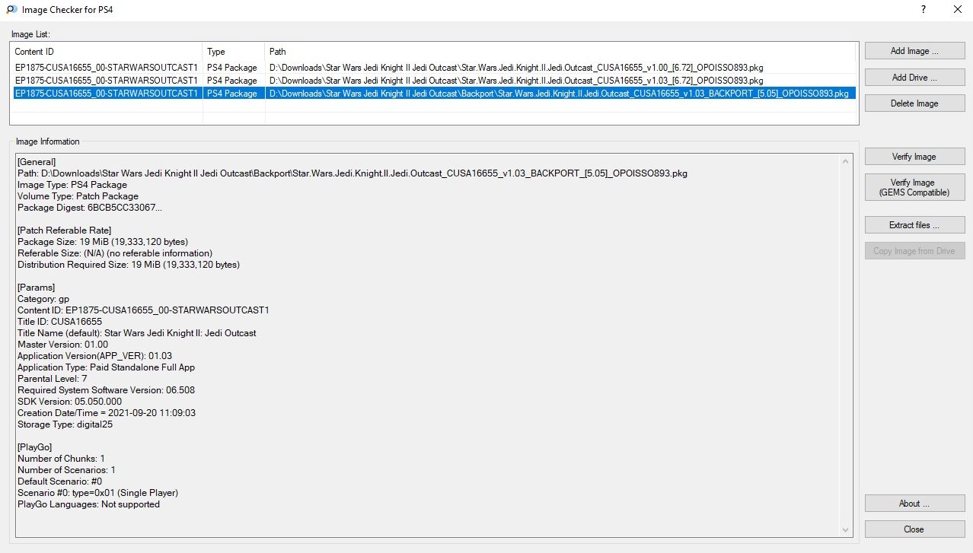Screen dimensions: 973x553
Task: Click the Master Version: 01.00 line
Action: 62,345
